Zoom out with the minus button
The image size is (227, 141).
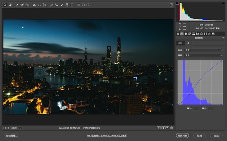coord(5,128)
